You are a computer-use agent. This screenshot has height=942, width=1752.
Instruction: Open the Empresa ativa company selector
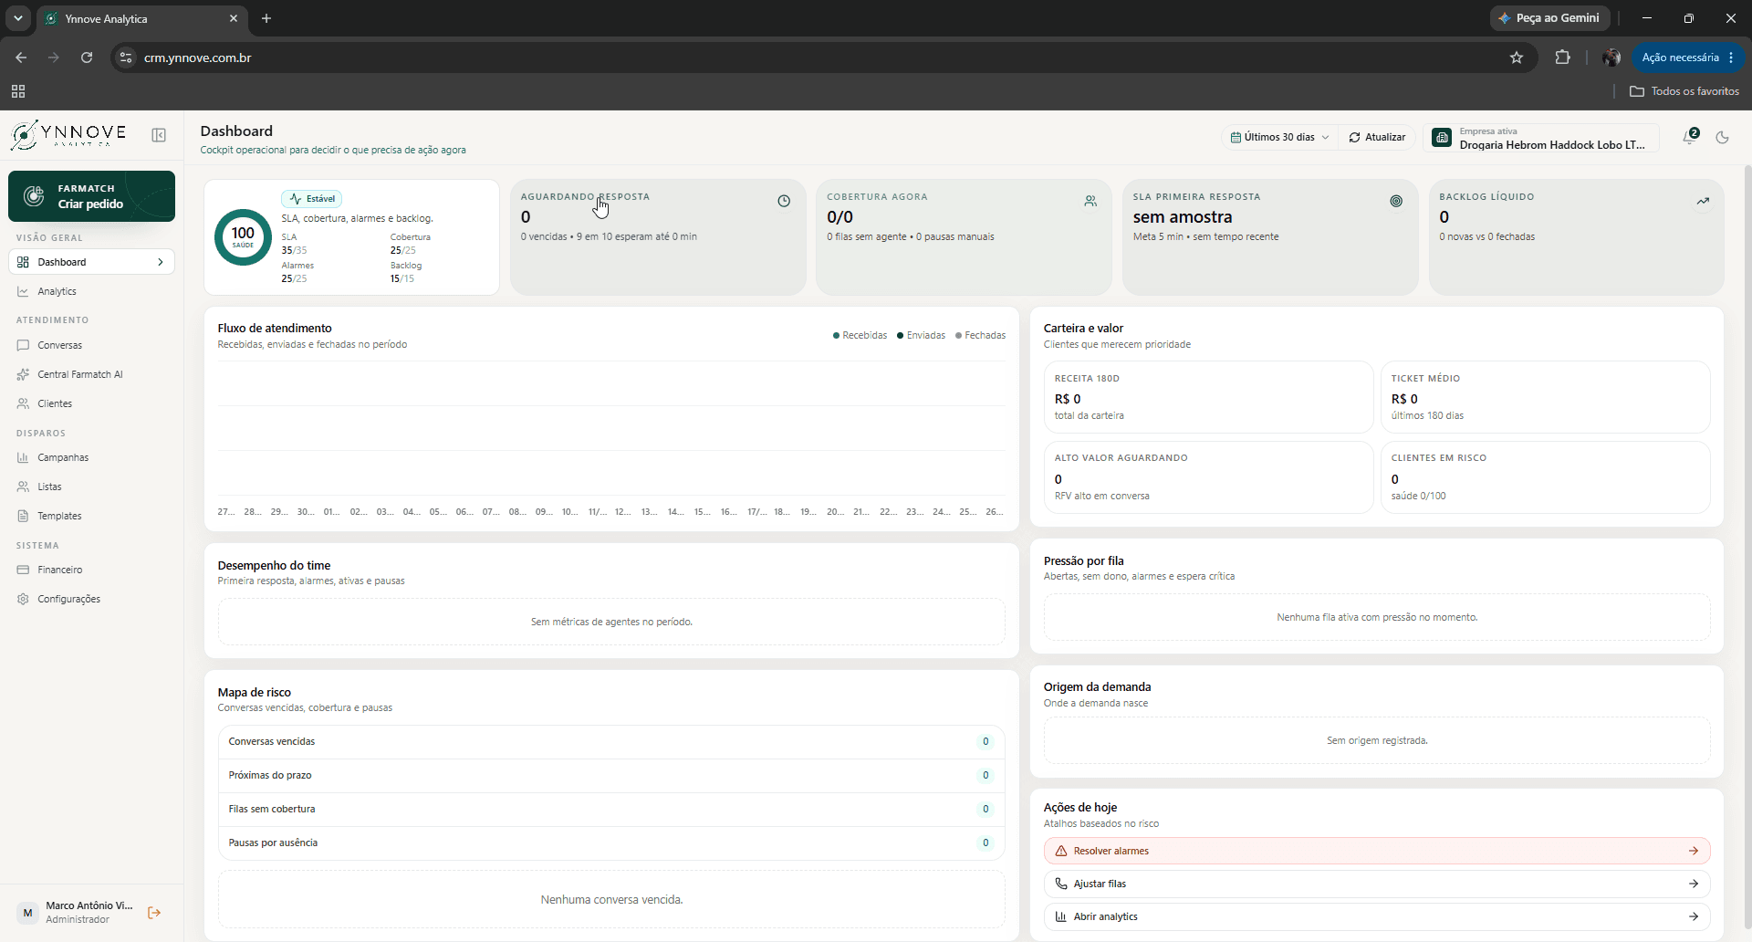[1541, 138]
